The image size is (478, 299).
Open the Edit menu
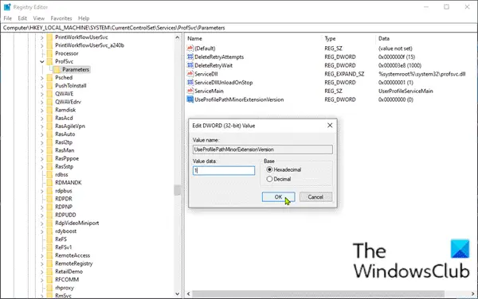click(x=22, y=18)
